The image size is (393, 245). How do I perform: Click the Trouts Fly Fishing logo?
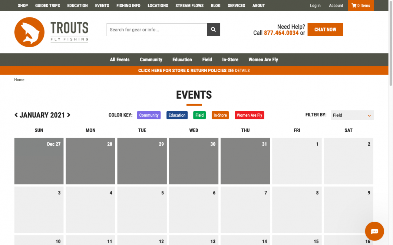pos(52,32)
